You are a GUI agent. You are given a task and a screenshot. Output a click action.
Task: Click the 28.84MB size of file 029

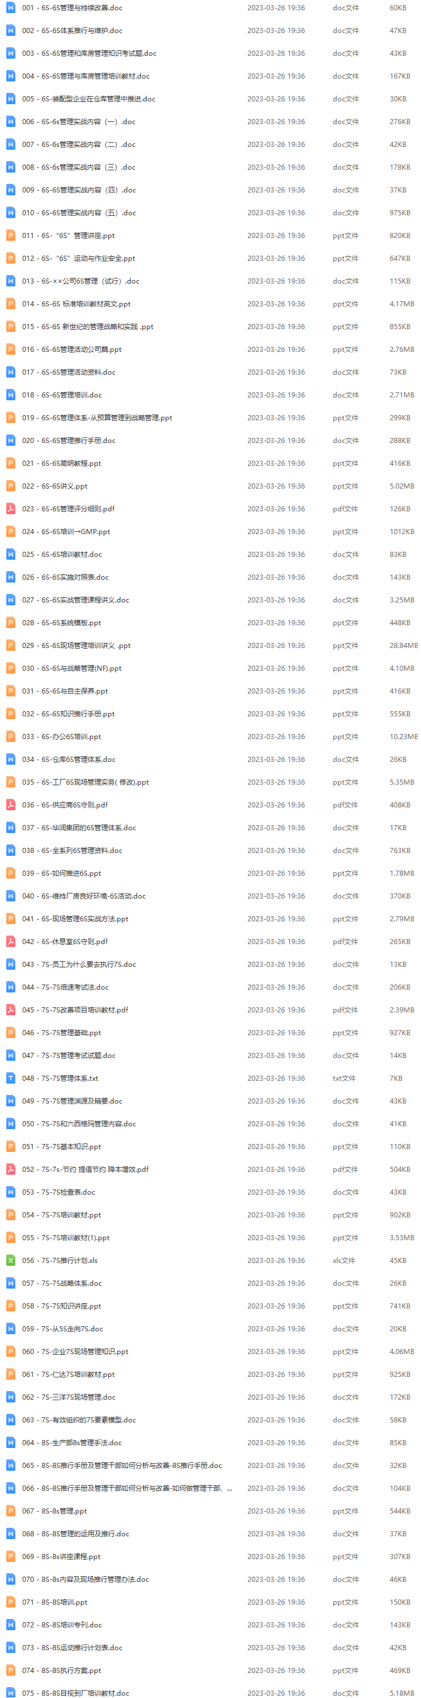click(x=403, y=645)
